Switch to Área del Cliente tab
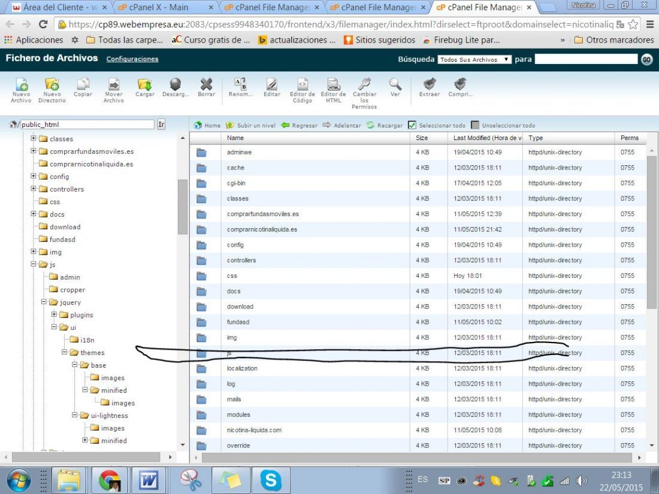Screen dimensions: 659x494 [59, 7]
